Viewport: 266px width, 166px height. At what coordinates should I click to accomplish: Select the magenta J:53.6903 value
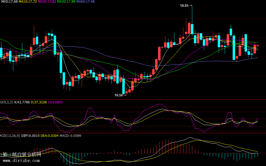(55, 102)
